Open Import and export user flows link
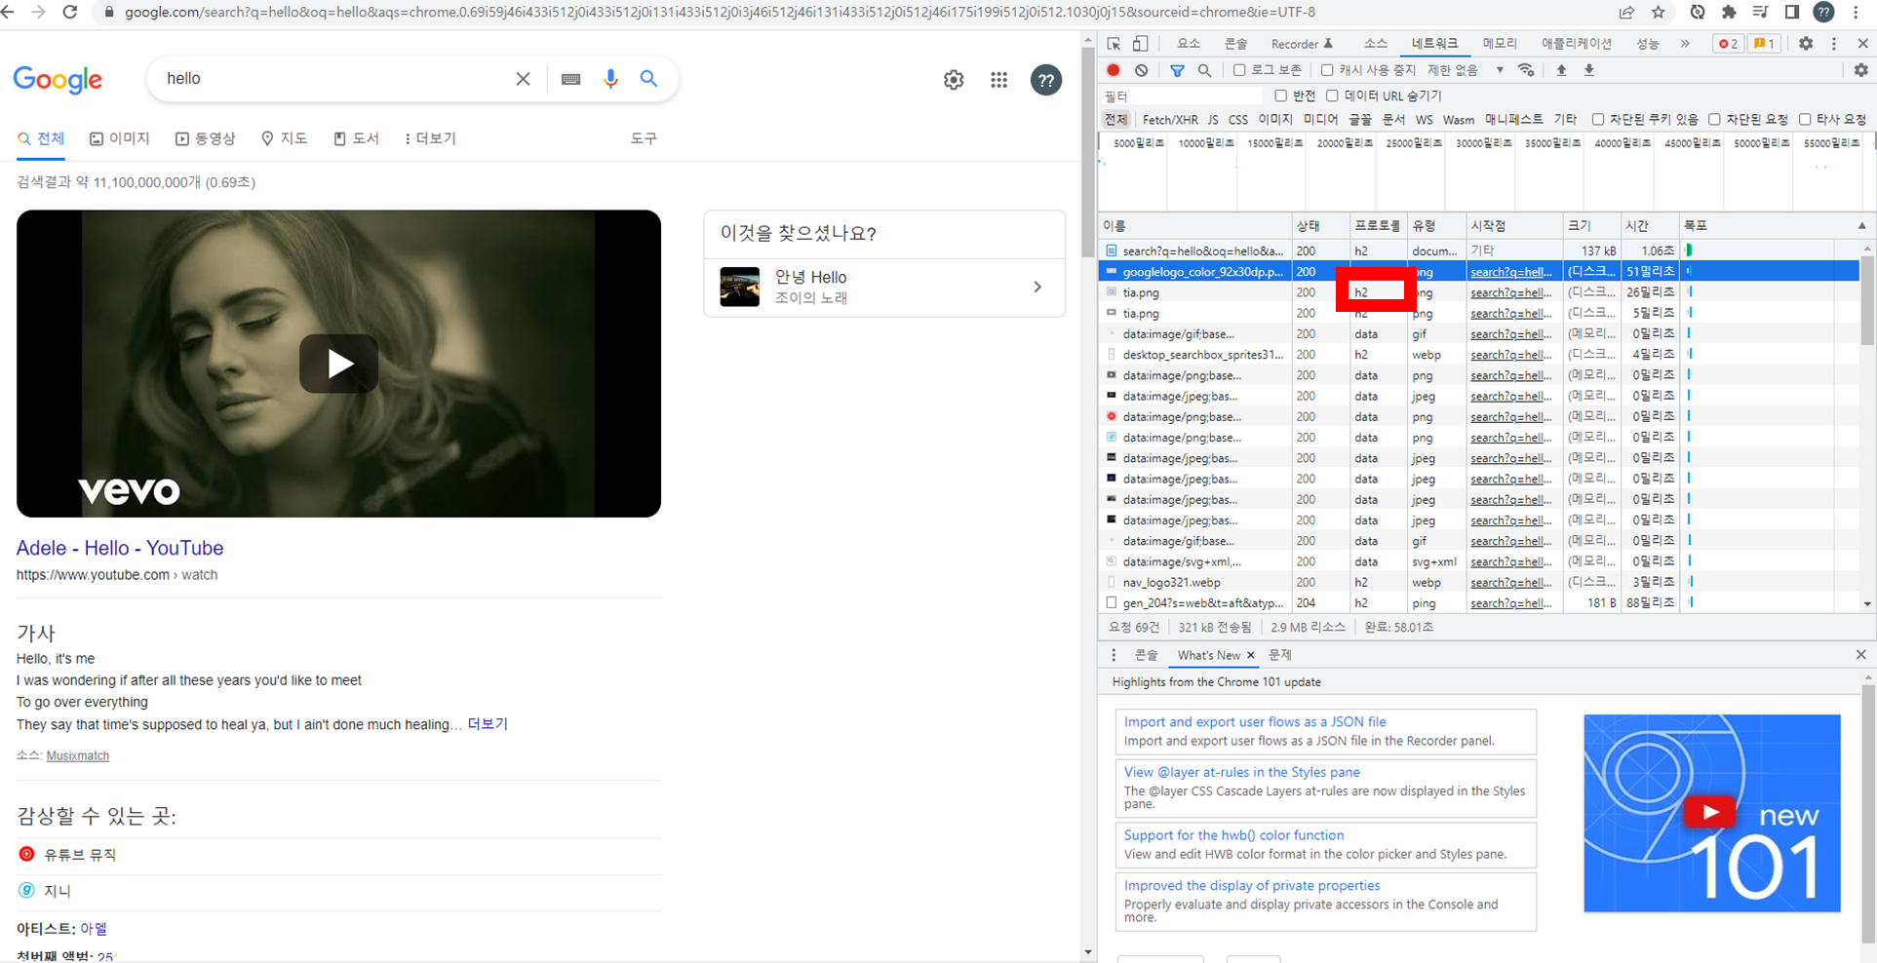Screen dimensions: 1877x963 click(x=1254, y=722)
